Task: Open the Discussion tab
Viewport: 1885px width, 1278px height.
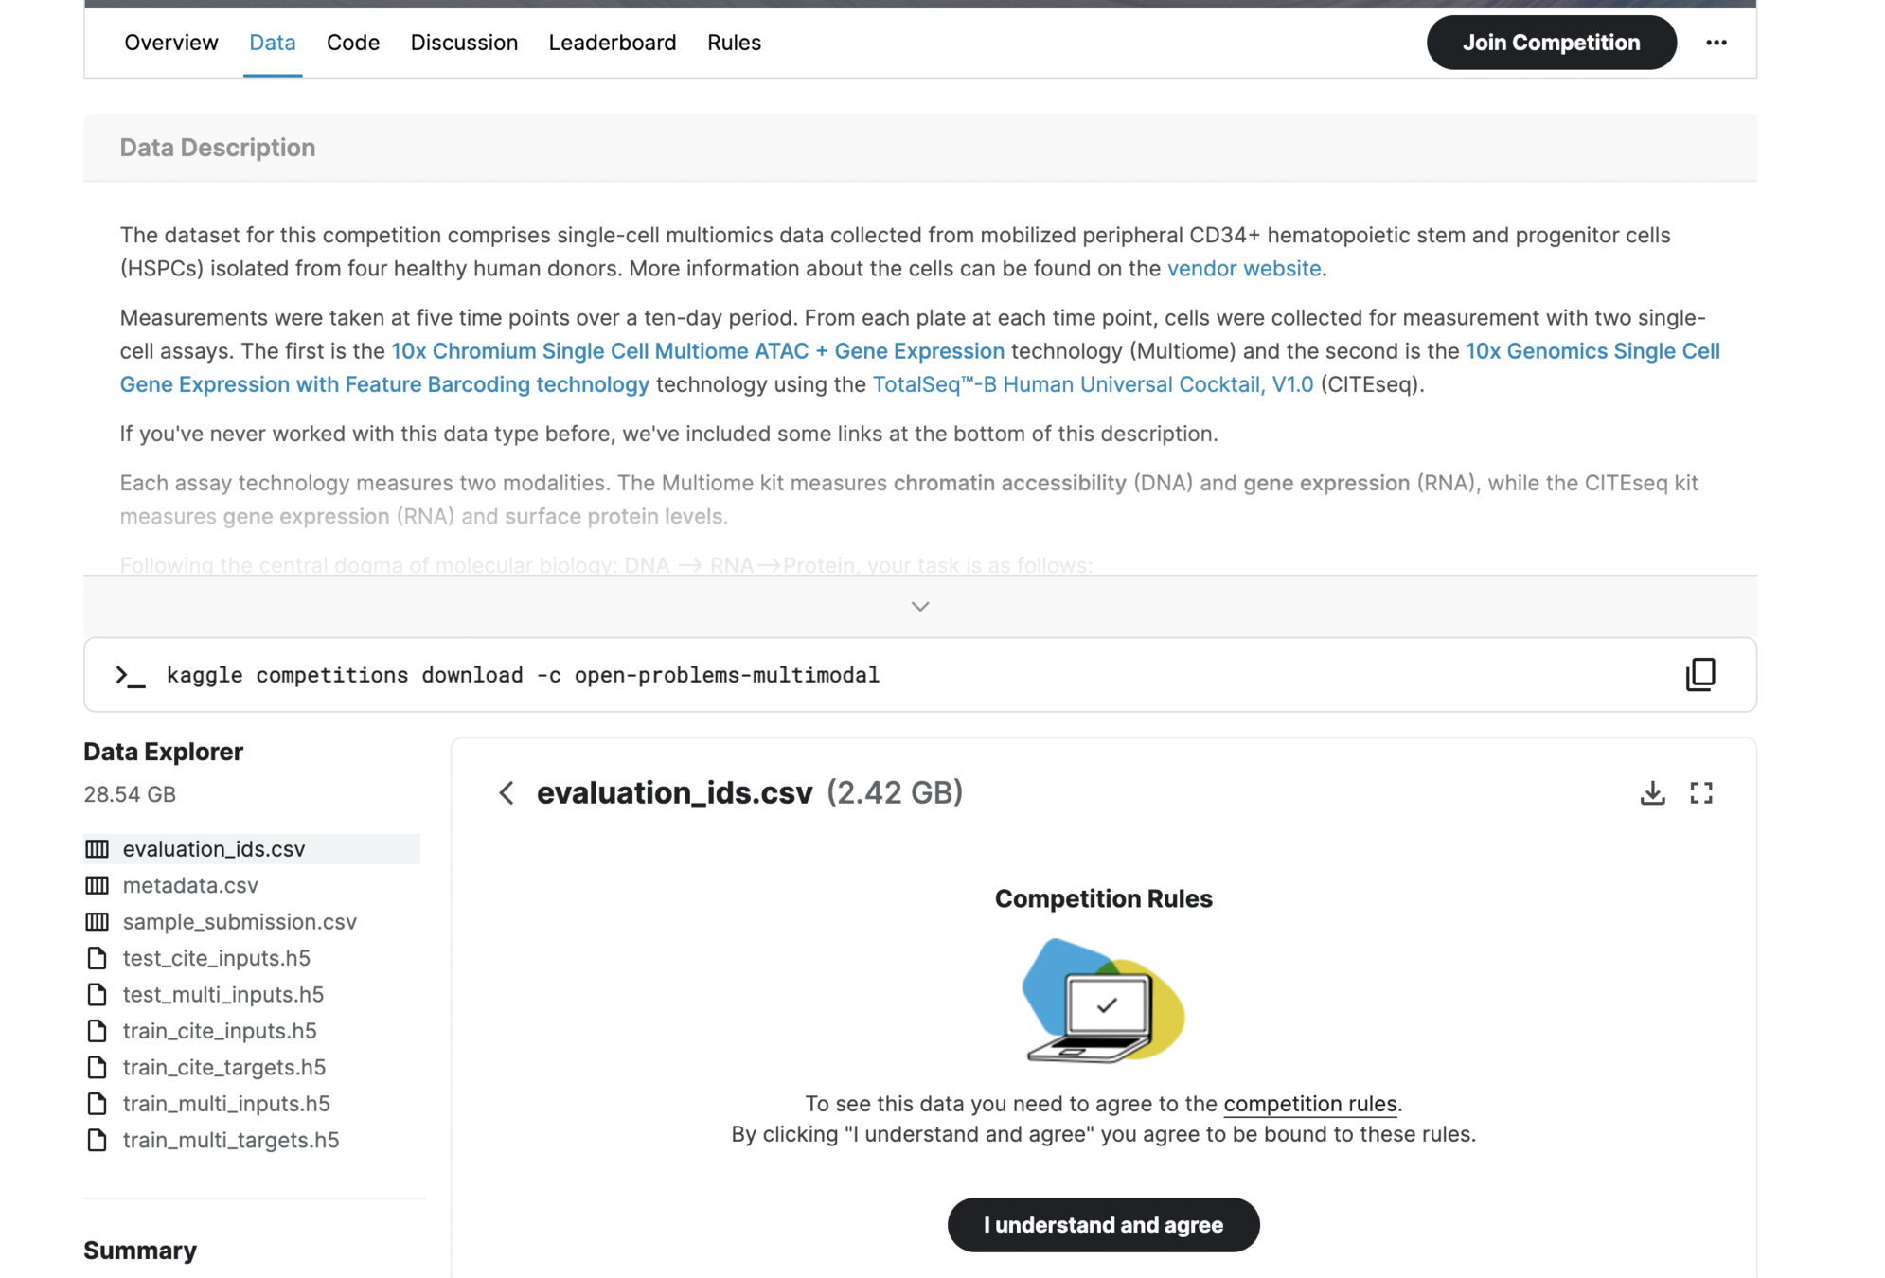Action: tap(464, 43)
